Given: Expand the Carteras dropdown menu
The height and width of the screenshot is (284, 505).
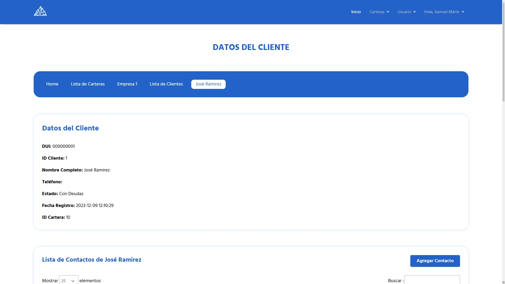Looking at the screenshot, I should 379,12.
